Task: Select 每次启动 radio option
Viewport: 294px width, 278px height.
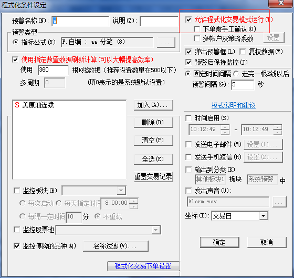Action: 22,203
